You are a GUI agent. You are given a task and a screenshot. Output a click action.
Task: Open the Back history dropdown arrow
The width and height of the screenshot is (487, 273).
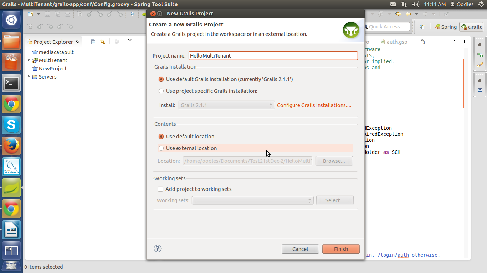[x=416, y=14]
